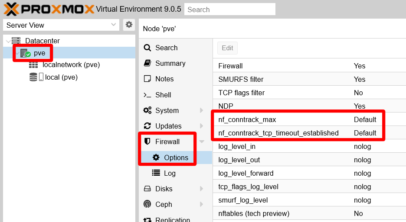Click the Proxmox logo
The height and width of the screenshot is (222, 406).
49,9
